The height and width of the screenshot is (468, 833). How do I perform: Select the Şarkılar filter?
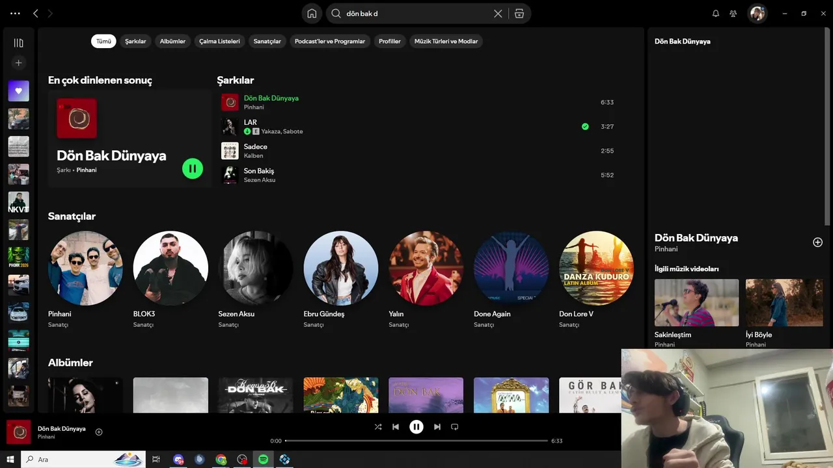point(135,41)
